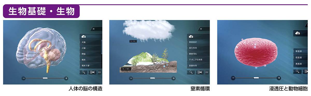Choose 等張液 in the osmotic pressure list
This screenshot has width=311, height=96.
pos(300,51)
